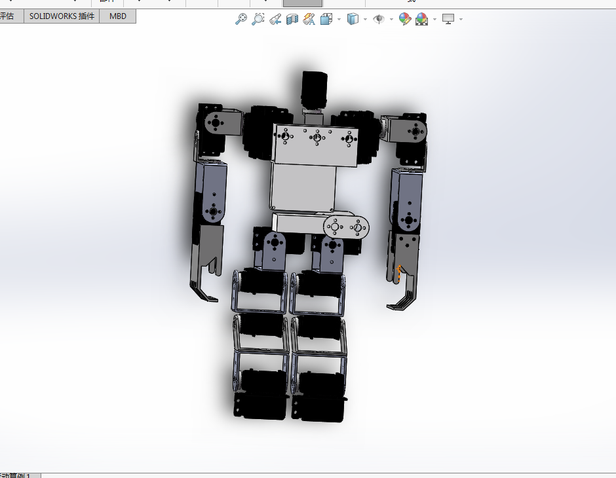Image resolution: width=616 pixels, height=478 pixels.
Task: Switch to the SOLIDWORKS 插件 tab
Action: (62, 16)
